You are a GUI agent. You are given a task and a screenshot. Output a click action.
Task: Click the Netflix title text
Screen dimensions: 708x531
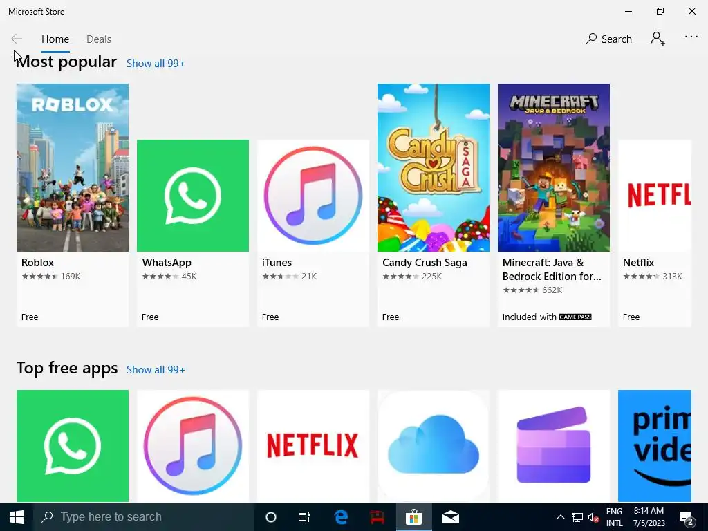point(638,263)
